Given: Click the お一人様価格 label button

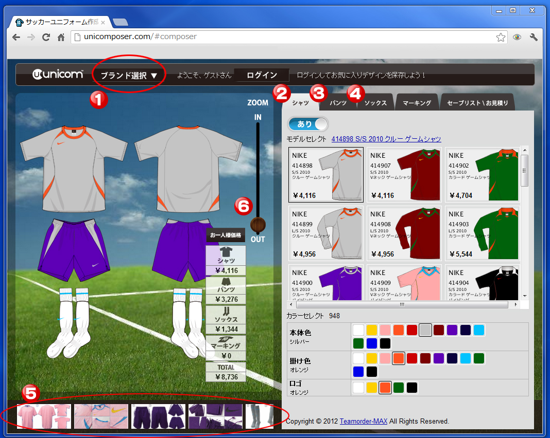Looking at the screenshot, I should click(x=226, y=235).
